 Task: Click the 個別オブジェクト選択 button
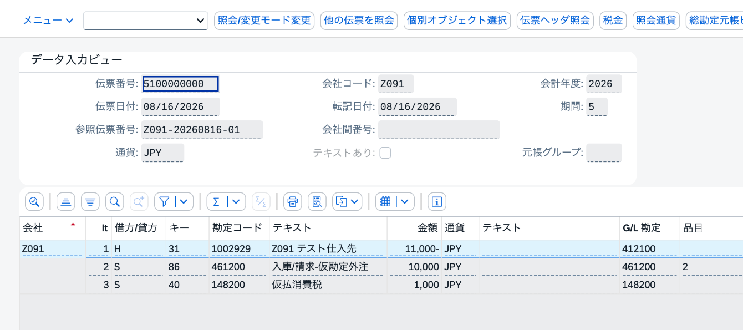click(457, 21)
